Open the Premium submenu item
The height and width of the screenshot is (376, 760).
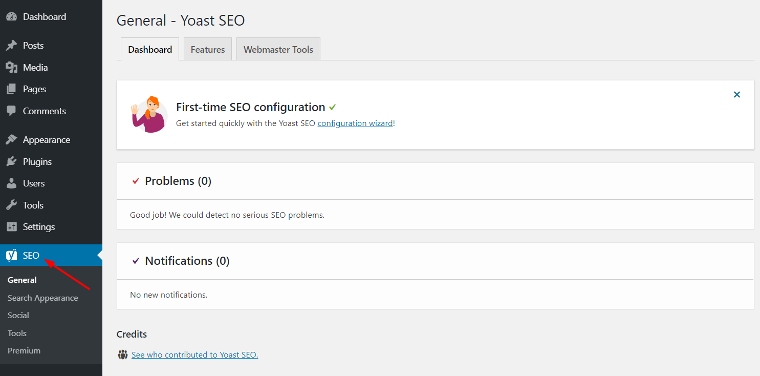tap(24, 350)
